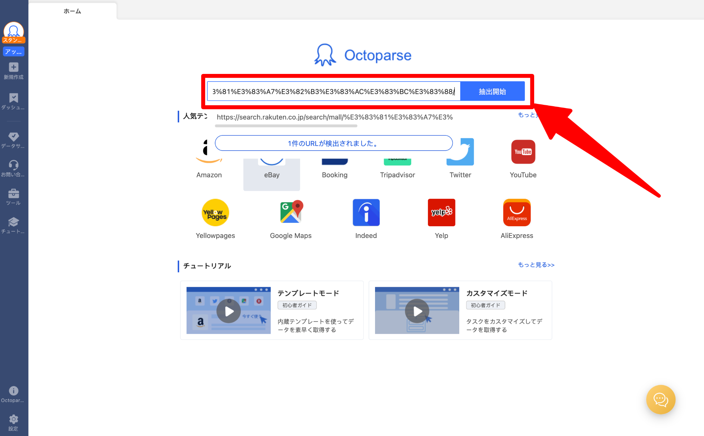The height and width of the screenshot is (436, 704).
Task: Open the チュート... tutorial graduation cap icon
Action: (14, 222)
